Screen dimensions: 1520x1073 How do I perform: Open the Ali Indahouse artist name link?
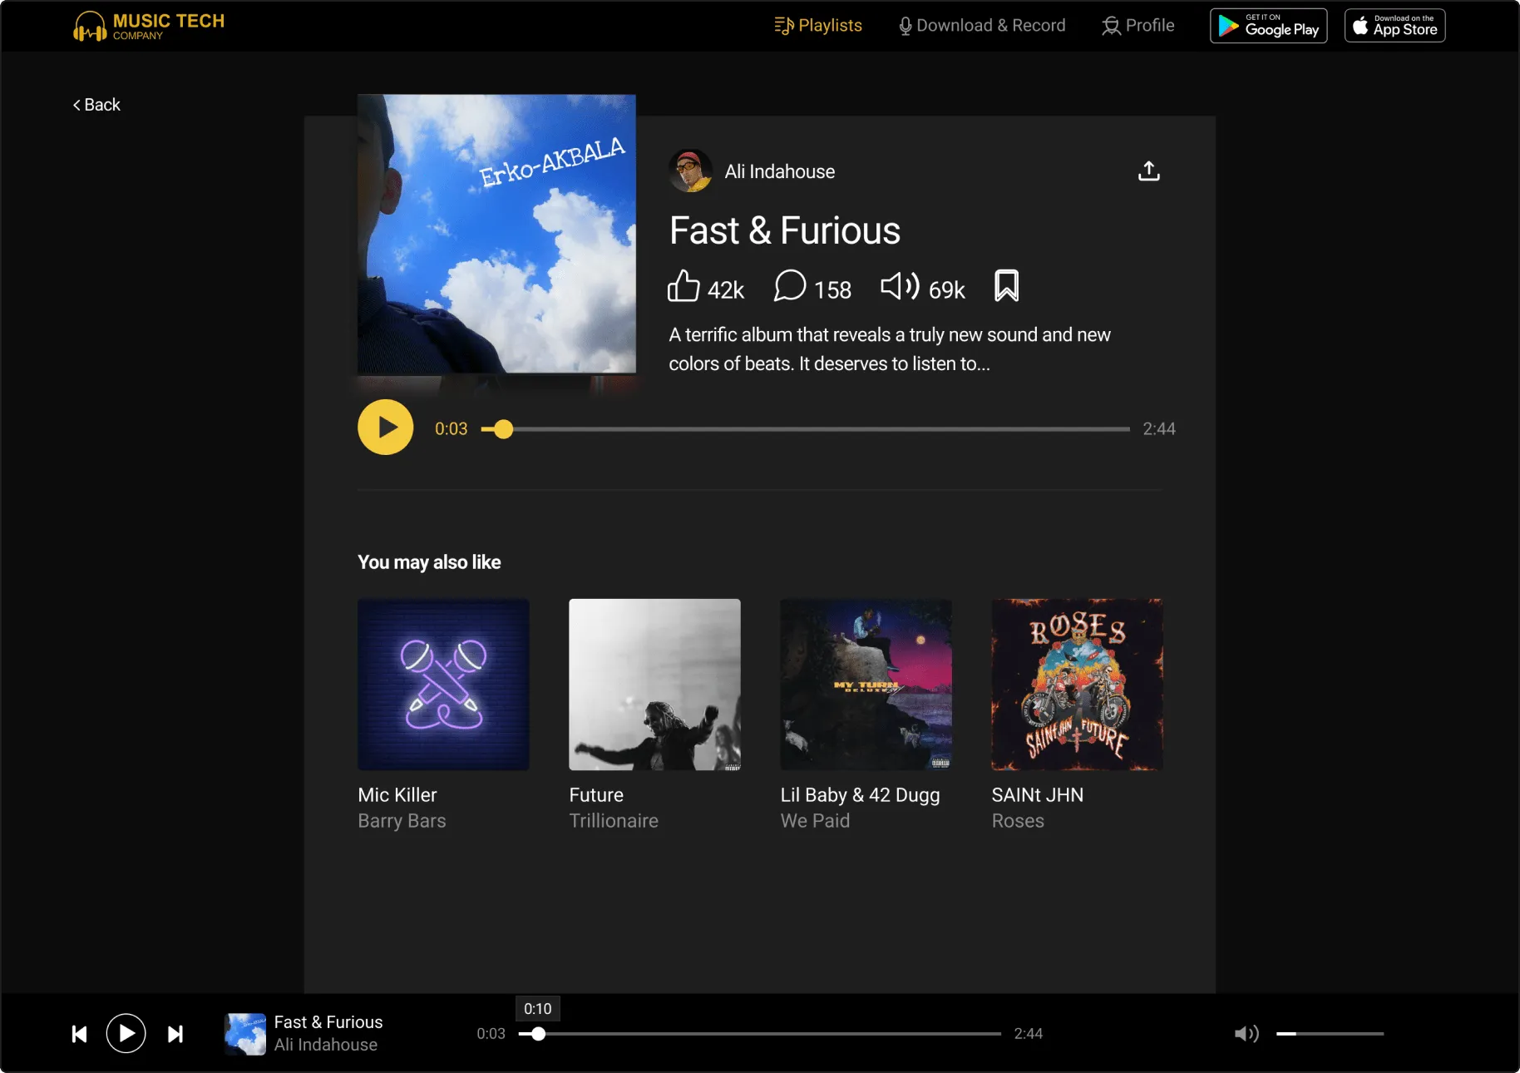(x=780, y=171)
